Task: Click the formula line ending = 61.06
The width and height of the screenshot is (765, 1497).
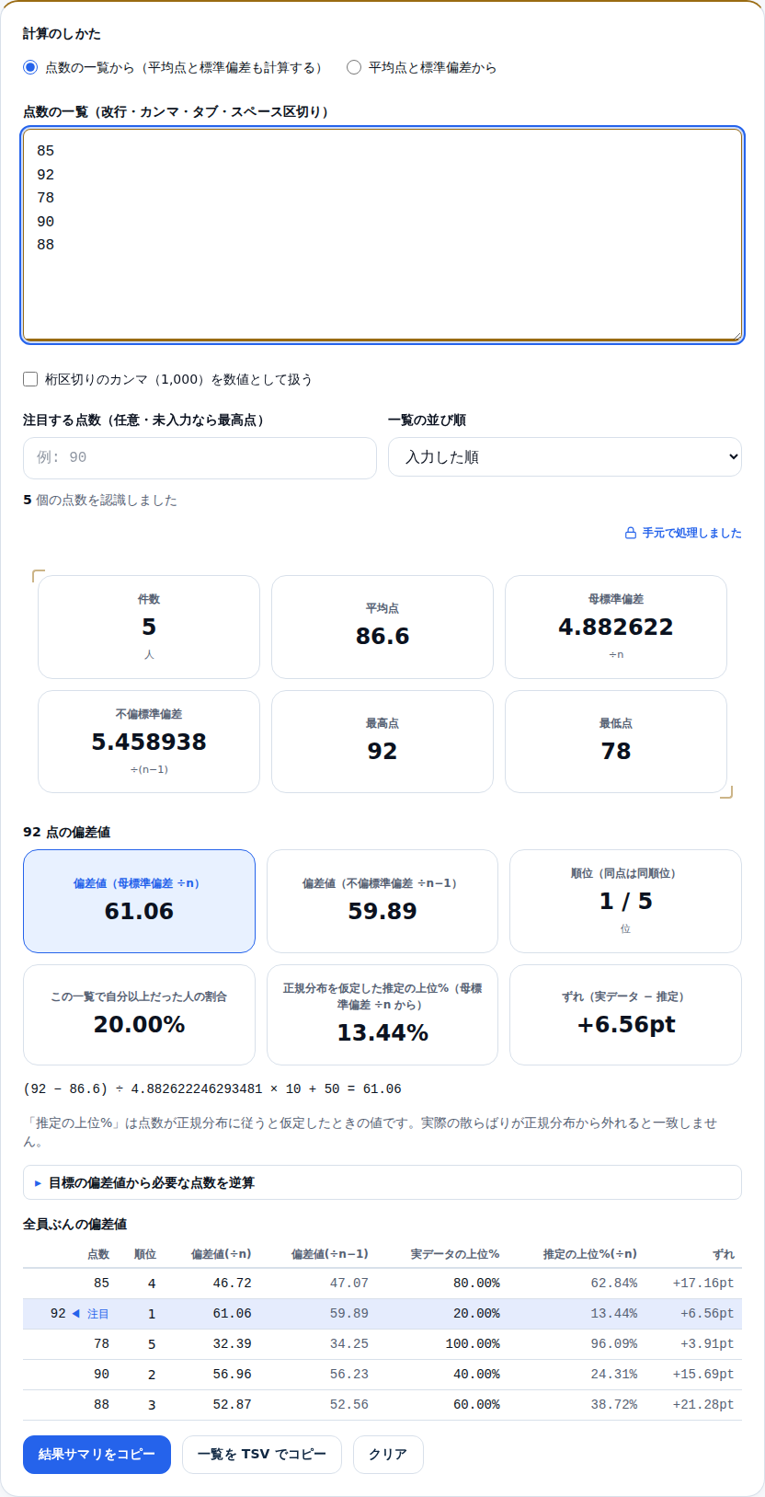Action: pos(212,1088)
